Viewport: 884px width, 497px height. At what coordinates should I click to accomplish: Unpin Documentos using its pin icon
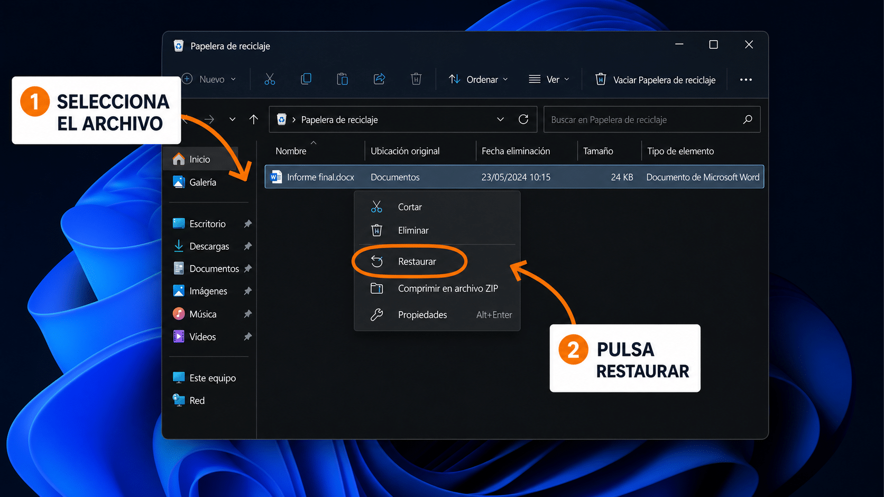coord(247,268)
